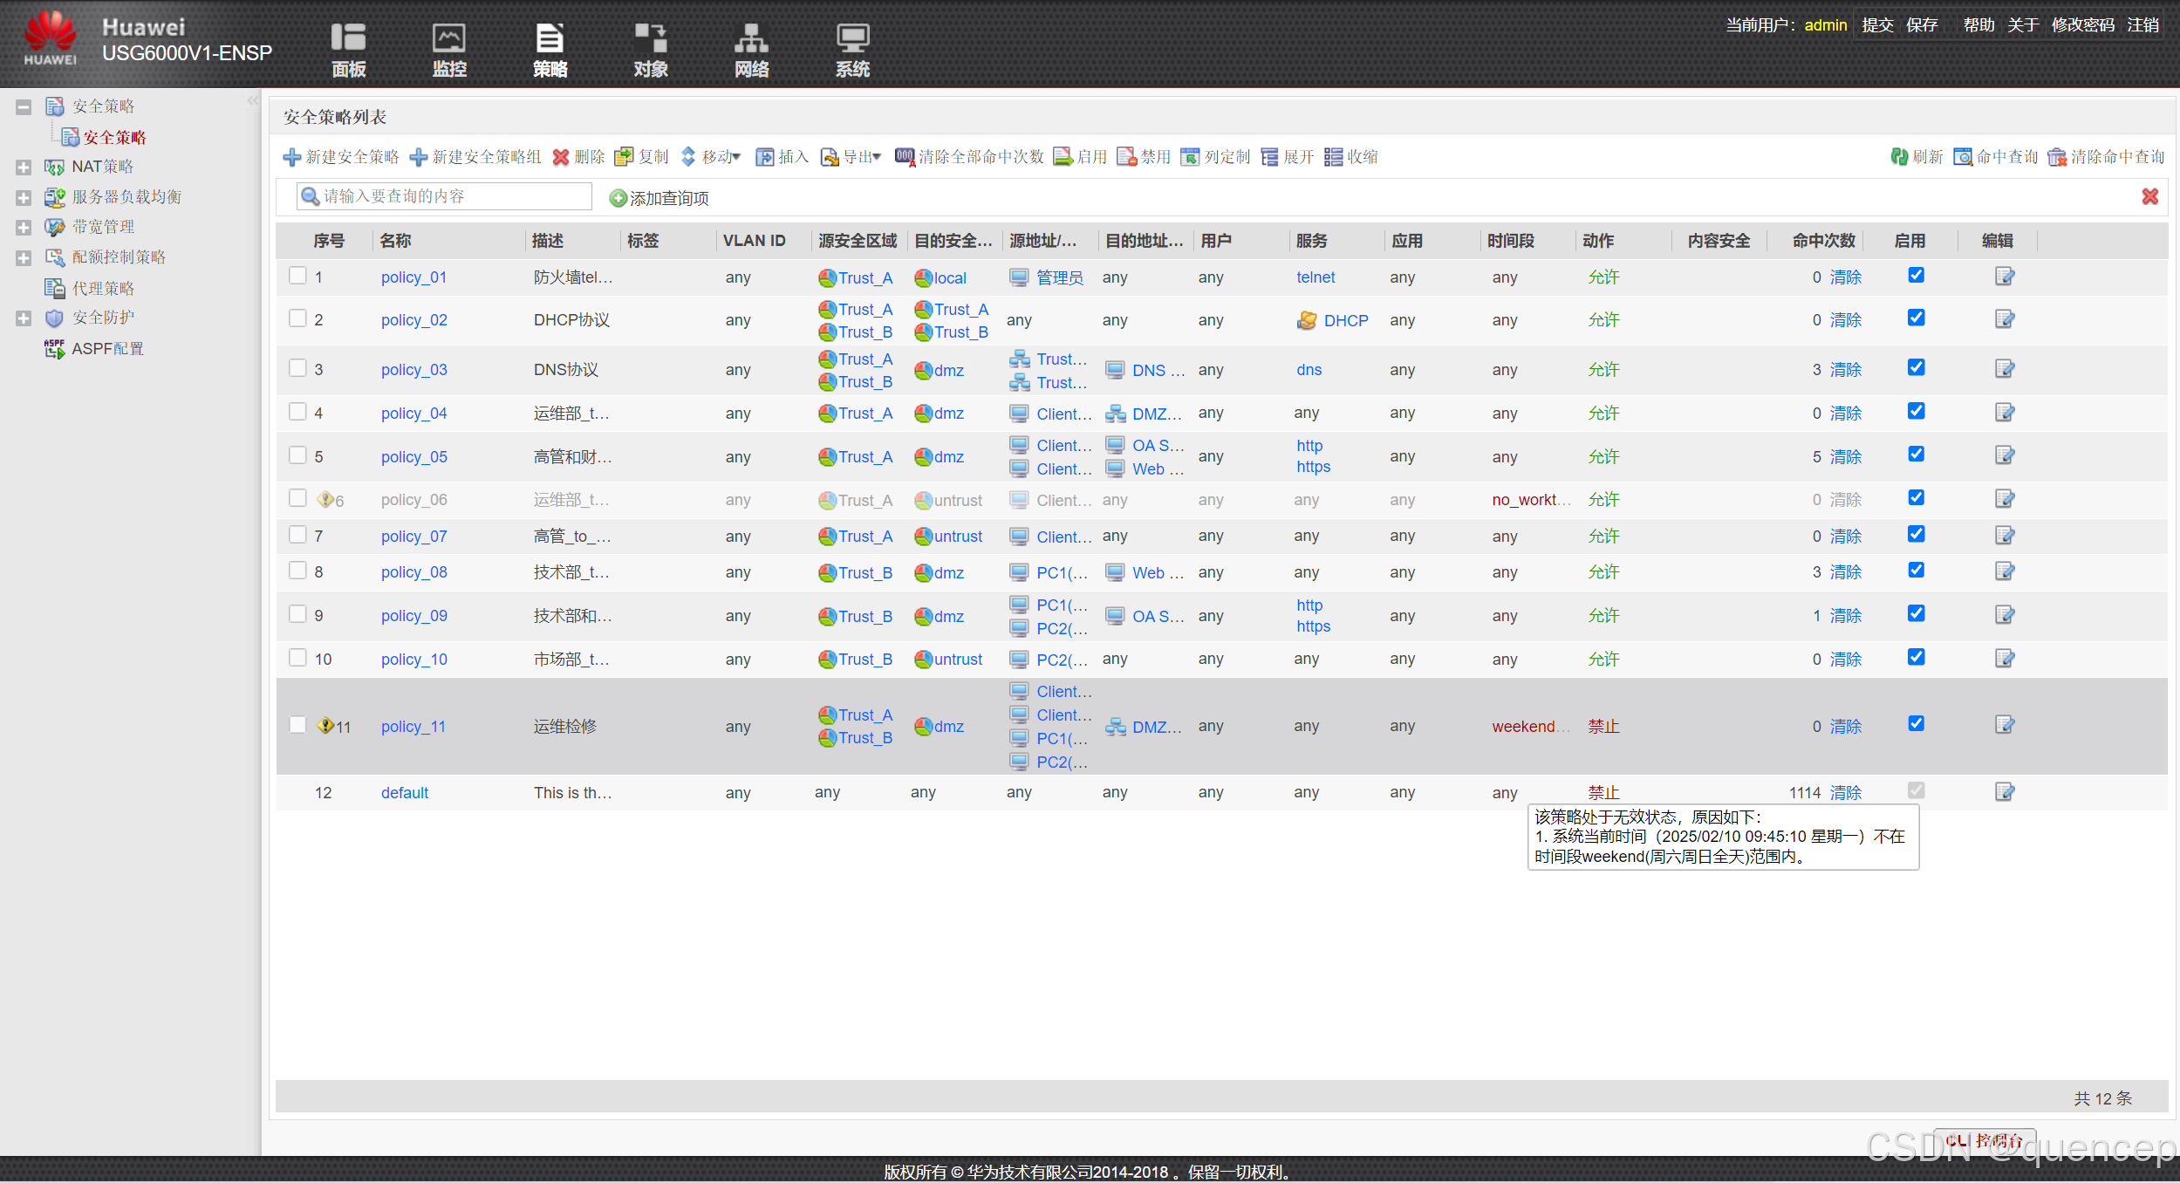
Task: Select the checkbox for policy_03 row
Action: pyautogui.click(x=297, y=368)
